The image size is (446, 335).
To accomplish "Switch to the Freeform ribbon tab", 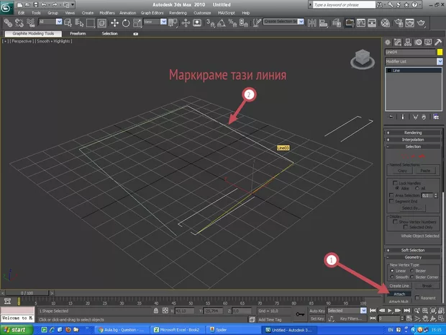I will pyautogui.click(x=78, y=33).
